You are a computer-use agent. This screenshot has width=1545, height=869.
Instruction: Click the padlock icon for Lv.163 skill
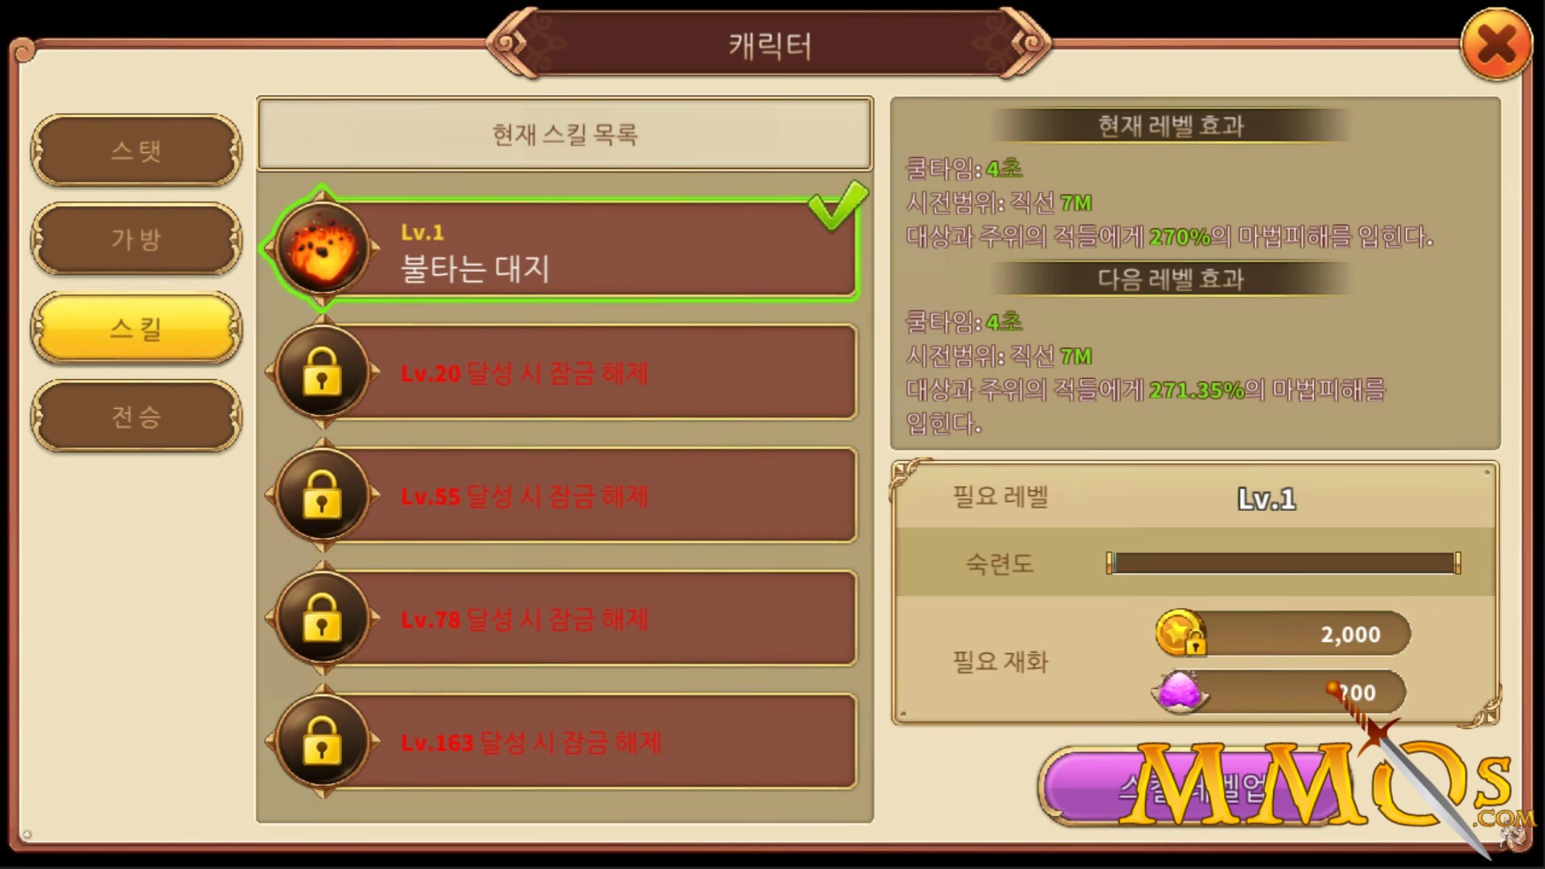(x=322, y=741)
